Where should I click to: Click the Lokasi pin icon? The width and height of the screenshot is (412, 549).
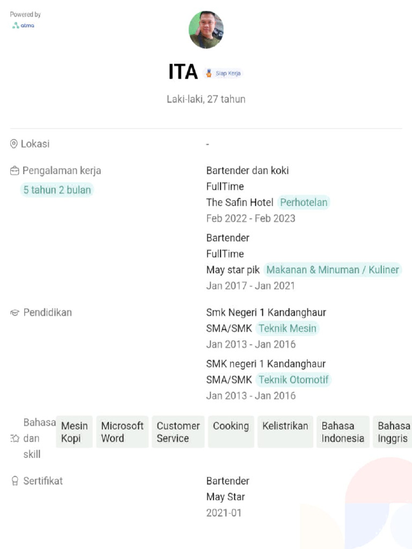pyautogui.click(x=14, y=144)
